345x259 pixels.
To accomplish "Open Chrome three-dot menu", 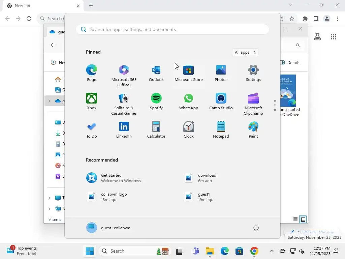I will [338, 19].
